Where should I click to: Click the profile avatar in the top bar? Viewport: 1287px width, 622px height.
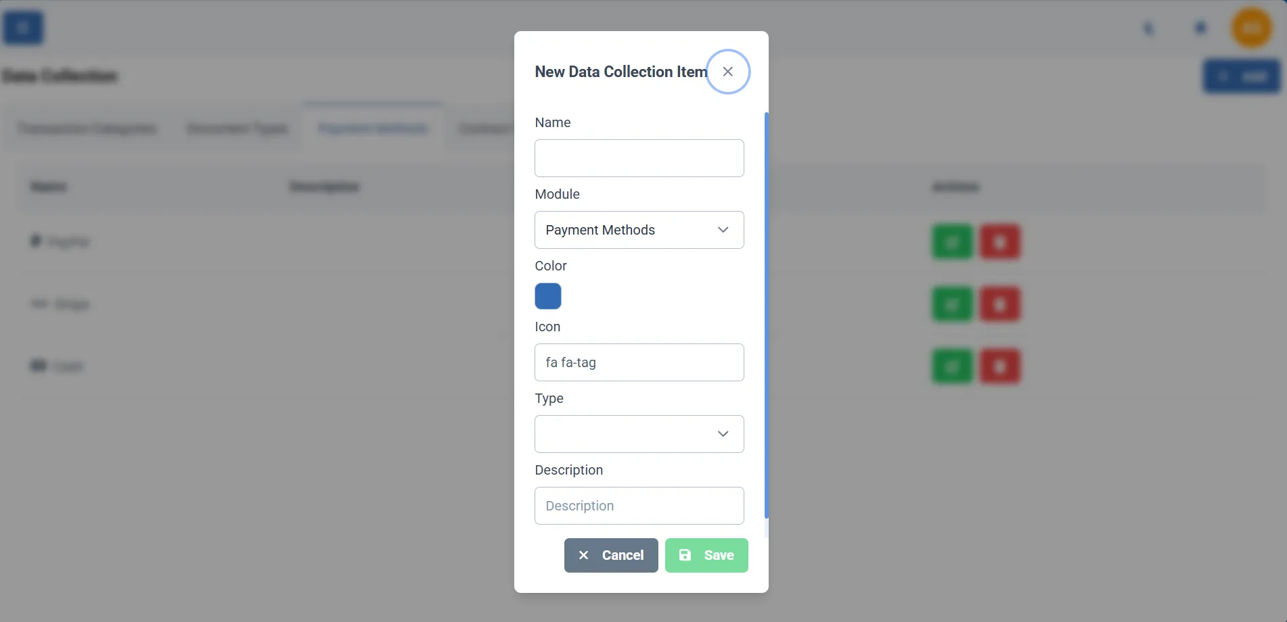[x=1250, y=28]
